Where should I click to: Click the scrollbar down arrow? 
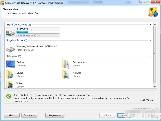[x=155, y=87]
